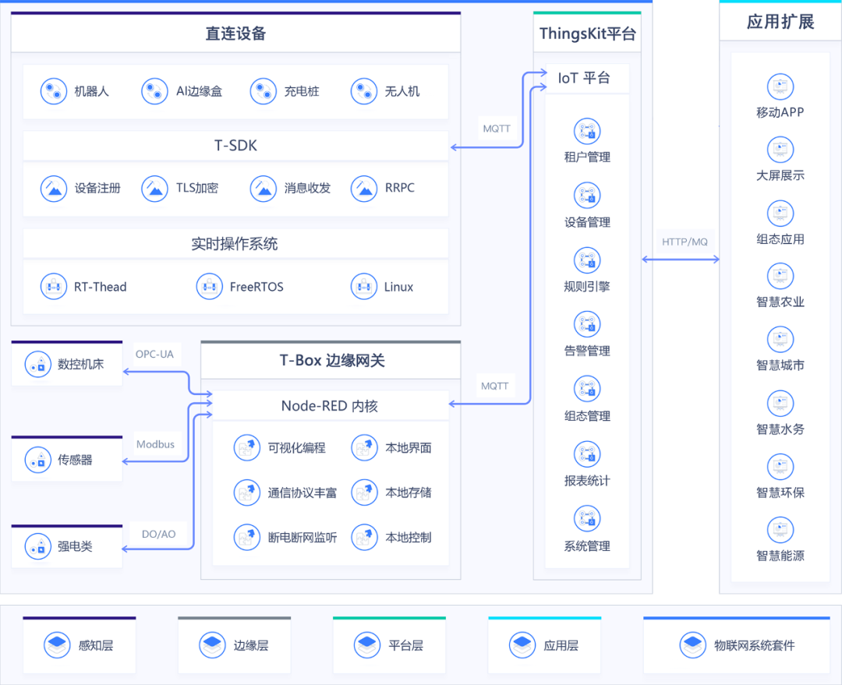The image size is (842, 685).
Task: Click the 充电桩 charging pile icon
Action: click(x=264, y=91)
